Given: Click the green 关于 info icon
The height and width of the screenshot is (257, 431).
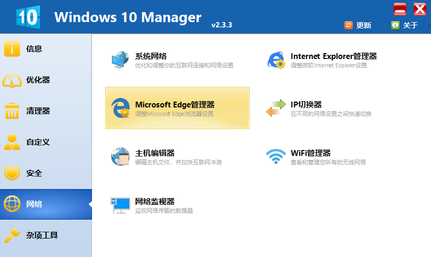Looking at the screenshot, I should [x=395, y=25].
